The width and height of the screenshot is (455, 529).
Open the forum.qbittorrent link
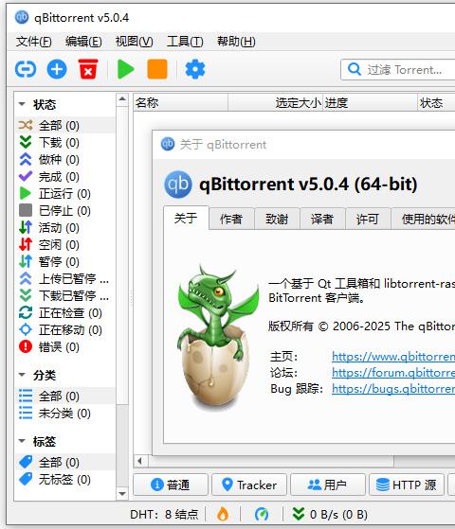[x=393, y=373]
